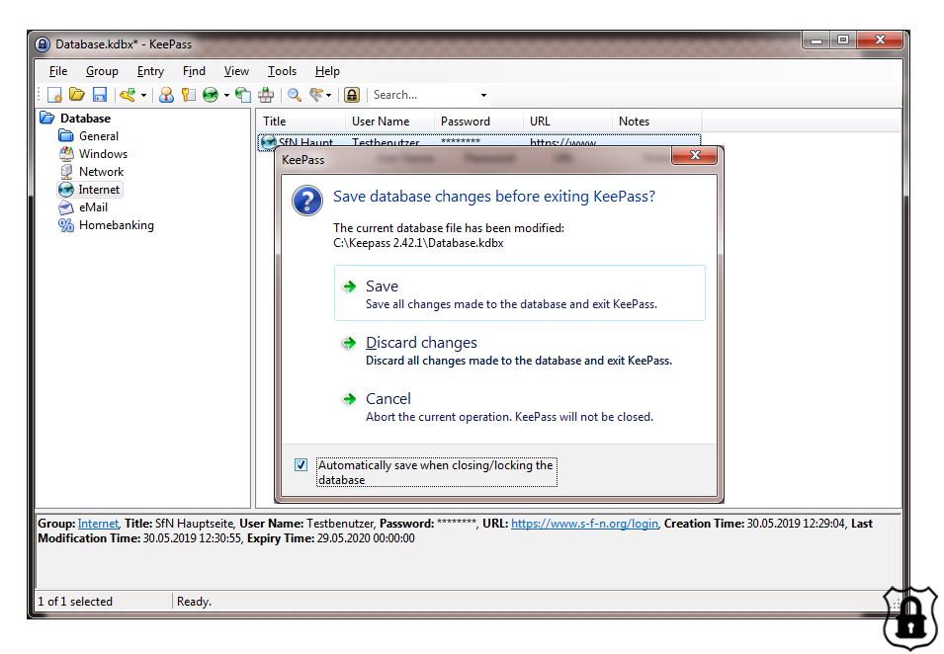Screen dimensions: 944x654
Task: Follow the Internet group link in details
Action: coord(98,524)
